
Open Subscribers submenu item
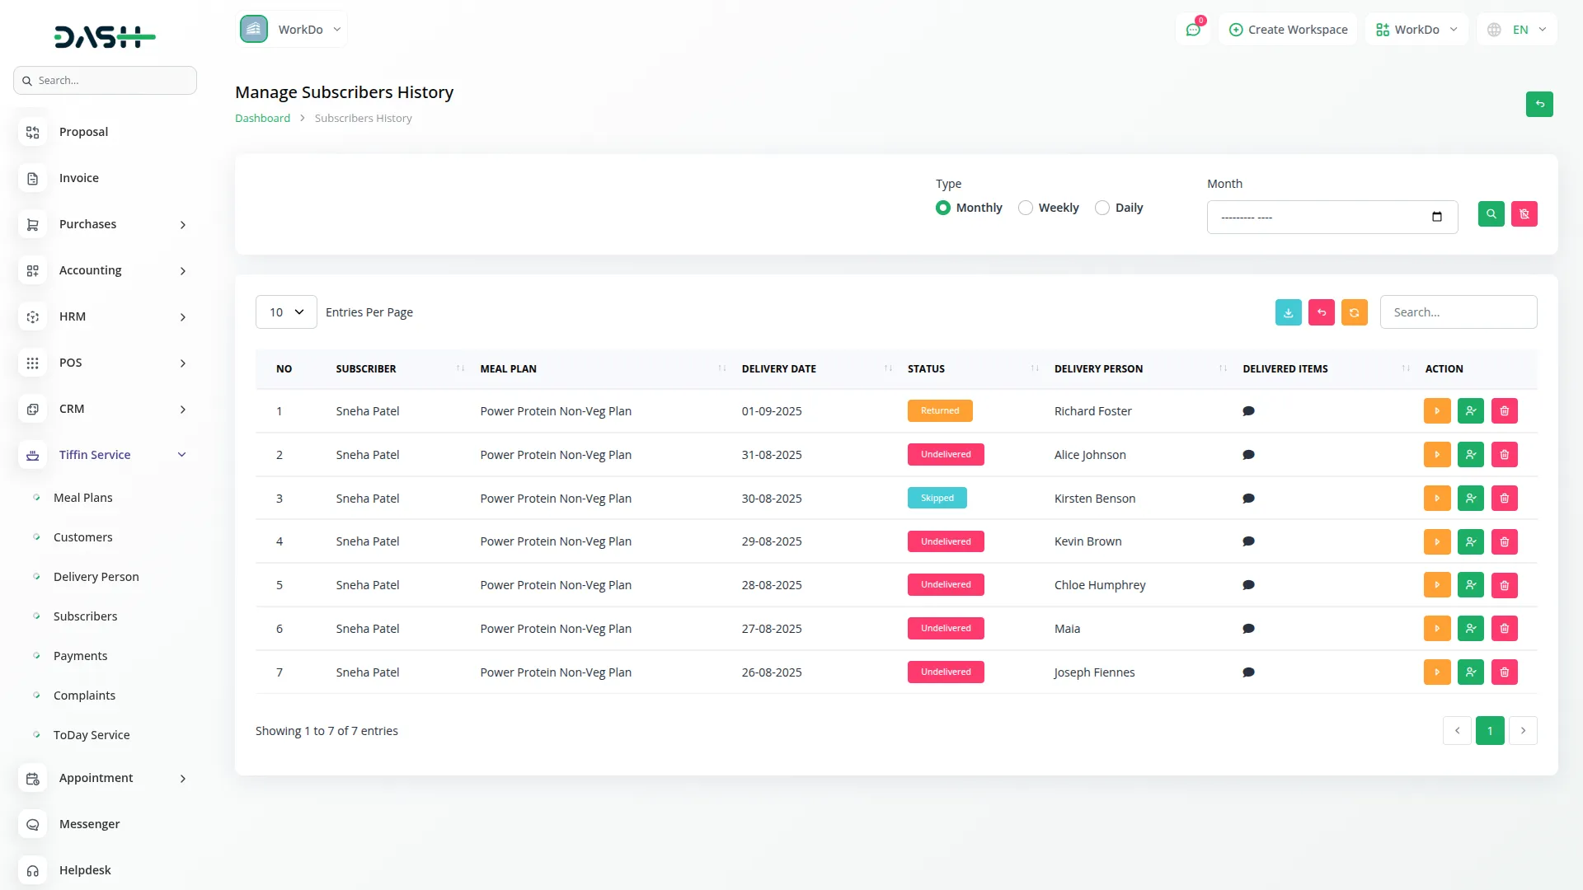(85, 616)
